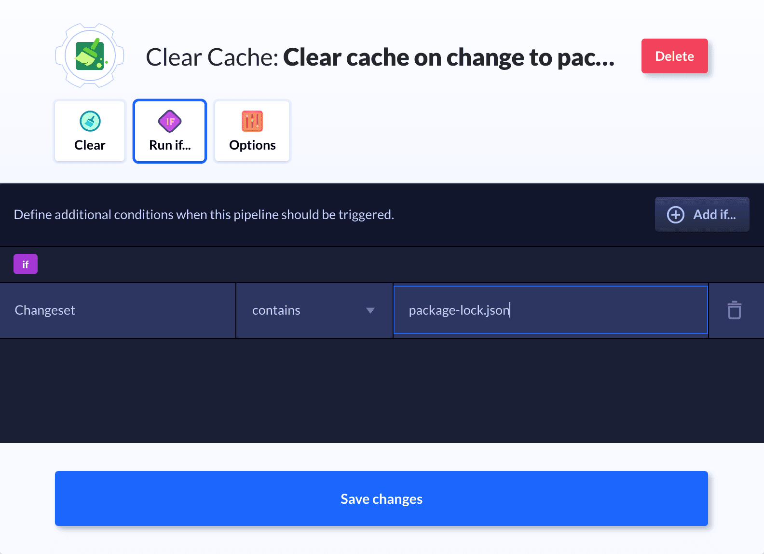Viewport: 764px width, 554px height.
Task: Click the purple IF diamond icon
Action: click(x=170, y=121)
